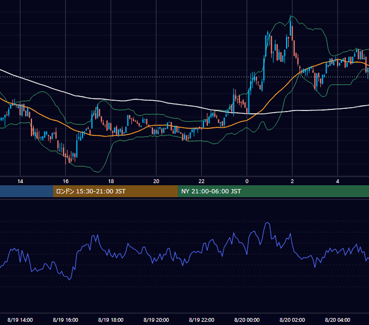The width and height of the screenshot is (369, 325).
Task: Click the ロンドン 15:30-21:00 JST session bar
Action: click(x=115, y=191)
